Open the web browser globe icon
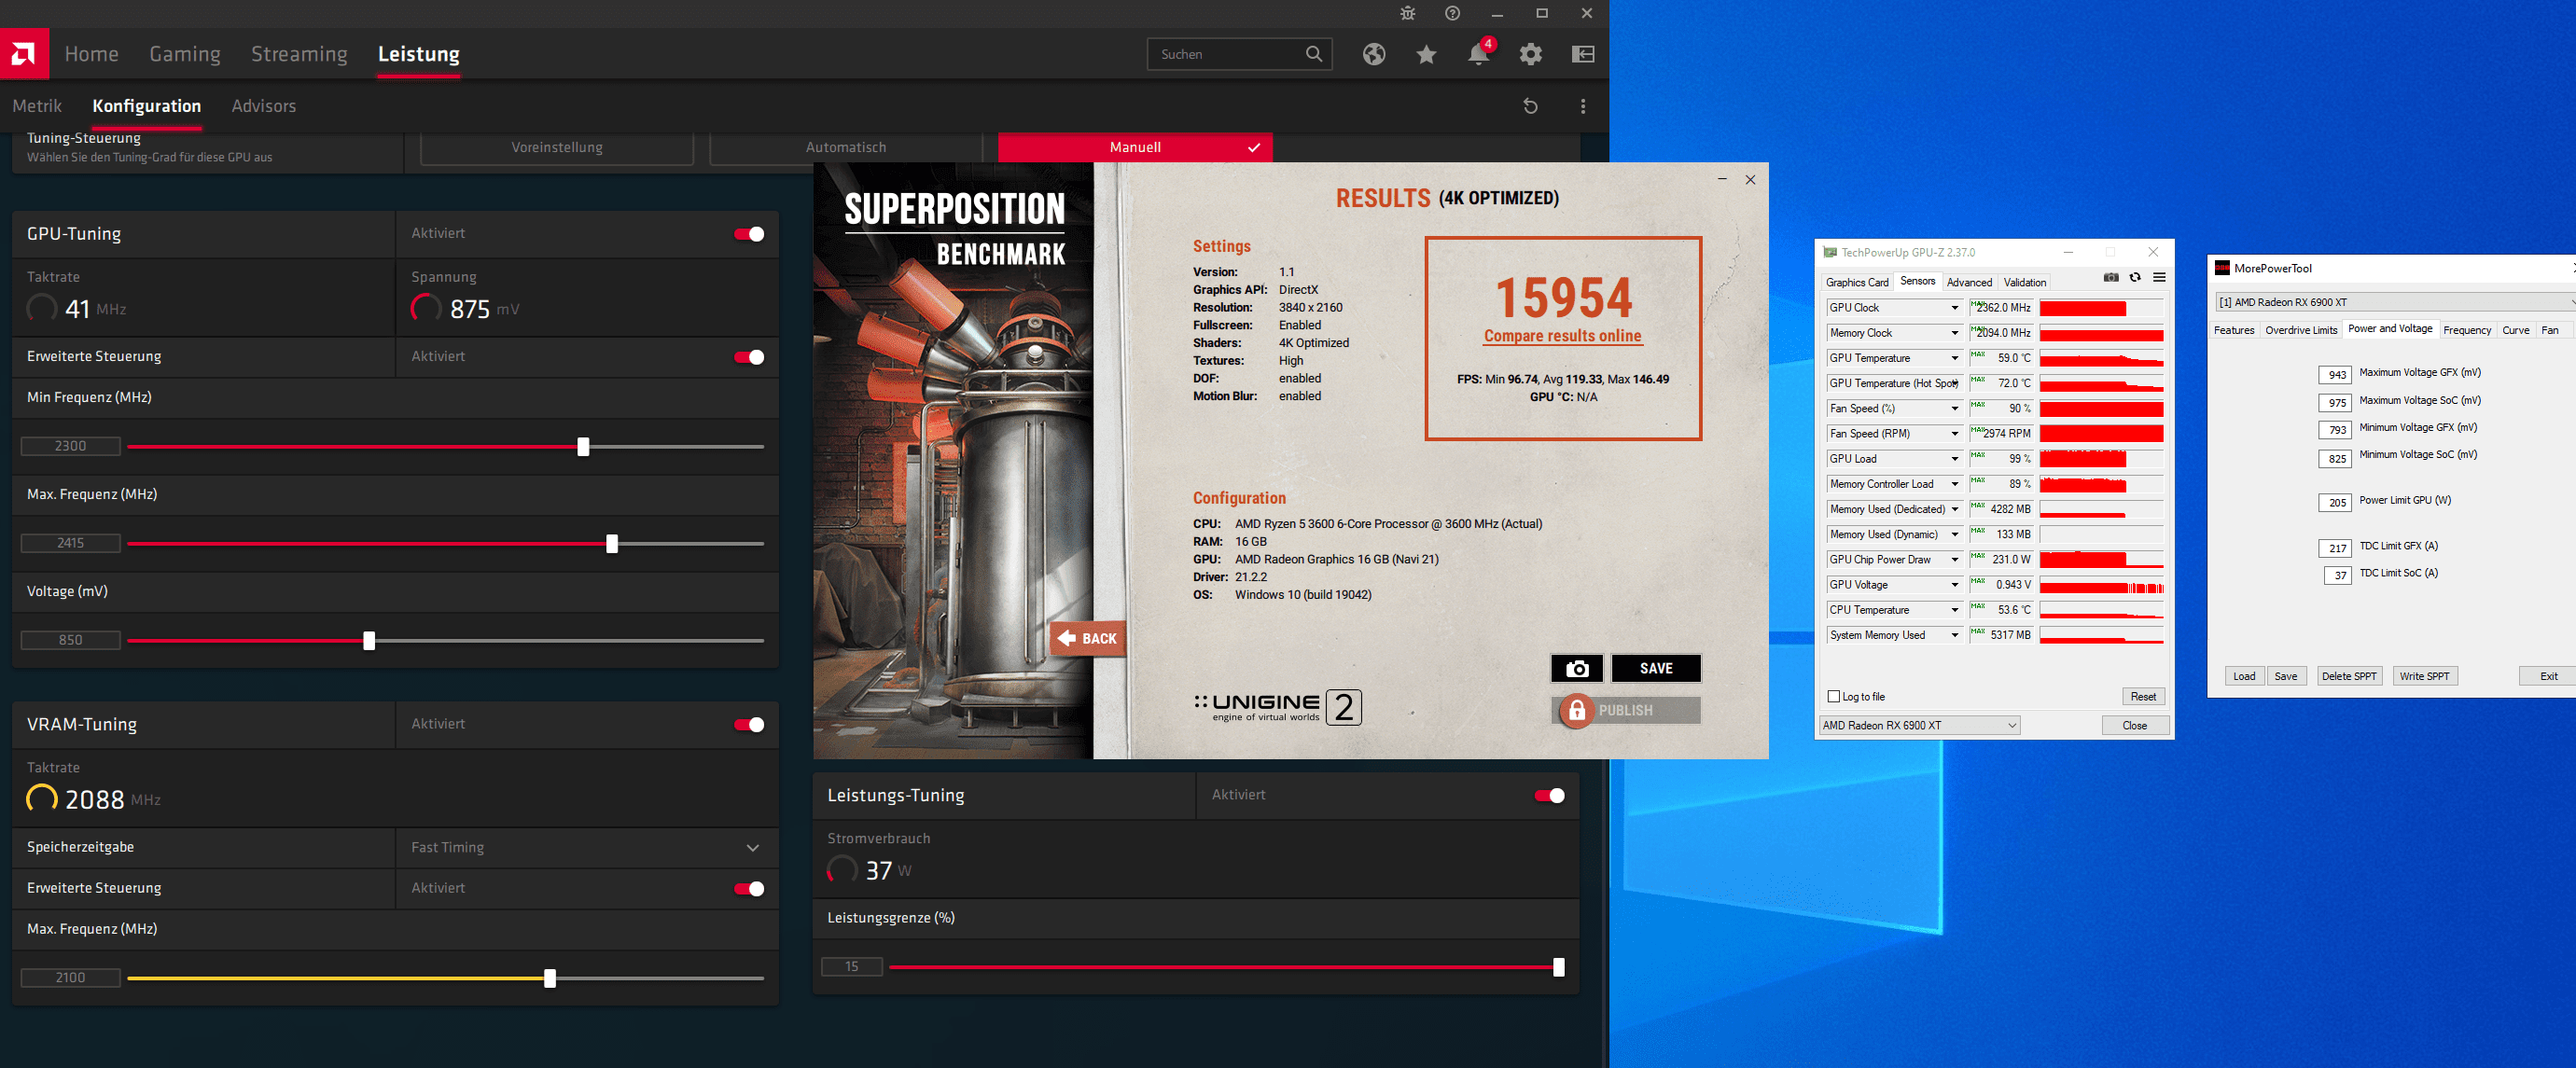 pos(1374,54)
